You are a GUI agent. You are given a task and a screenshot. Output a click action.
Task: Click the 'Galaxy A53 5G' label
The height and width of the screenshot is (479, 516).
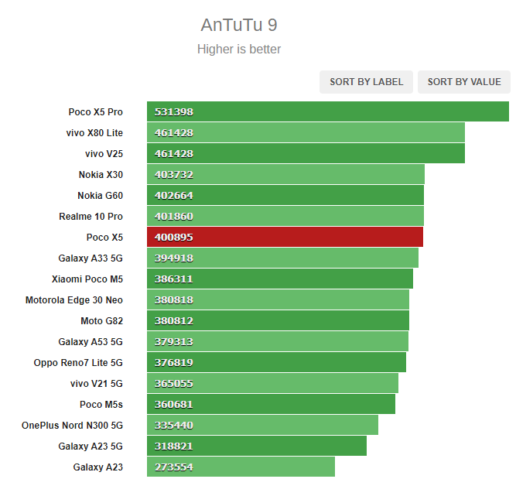tap(91, 342)
